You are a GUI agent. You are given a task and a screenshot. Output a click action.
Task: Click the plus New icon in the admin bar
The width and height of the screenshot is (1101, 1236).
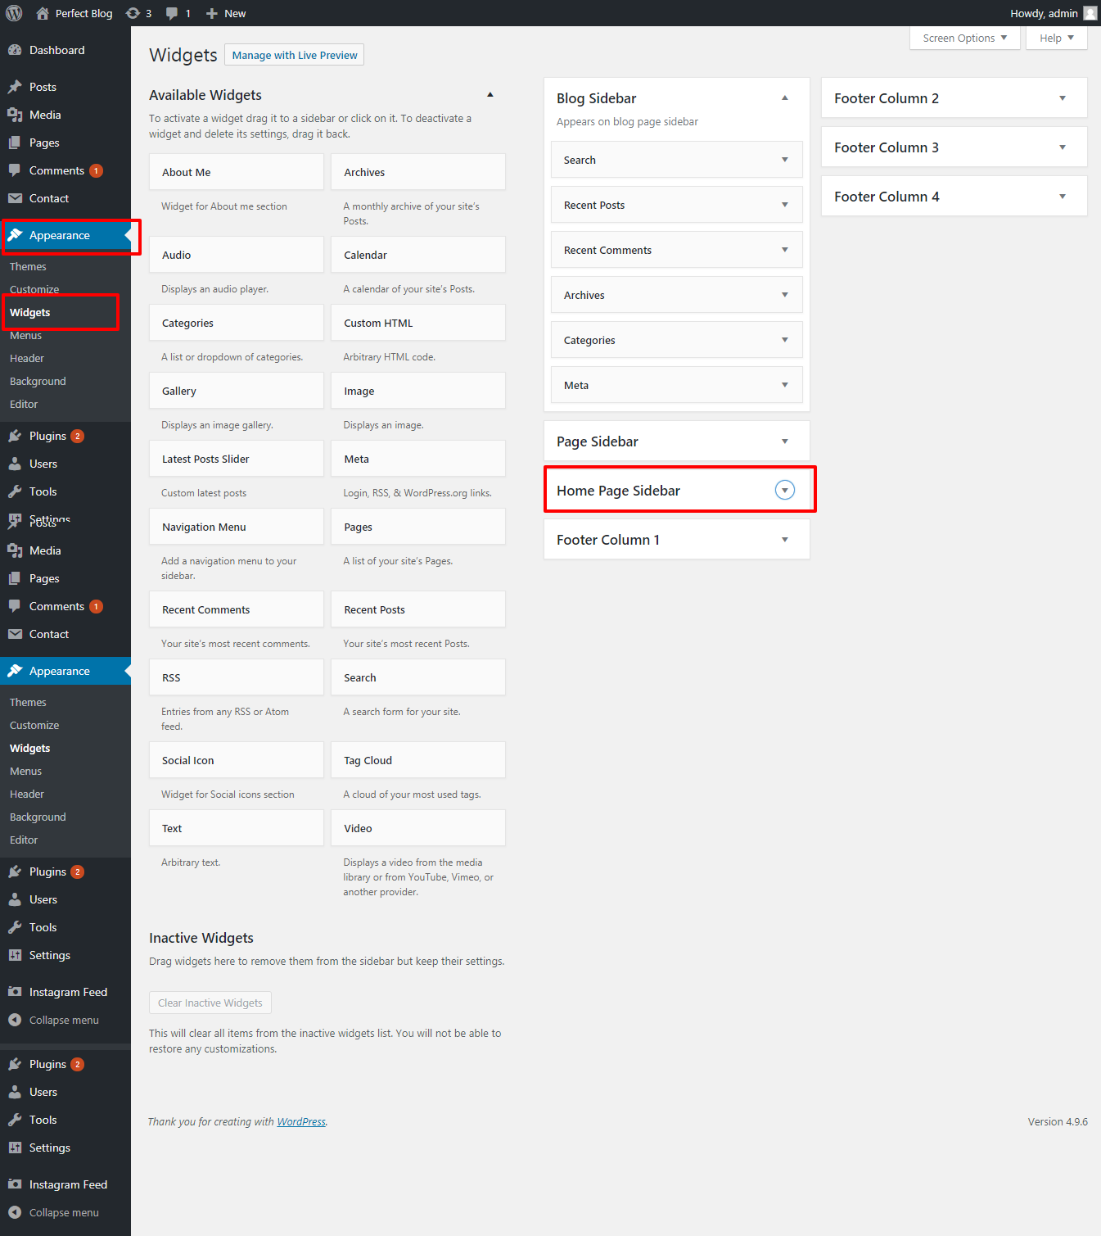[x=212, y=13]
